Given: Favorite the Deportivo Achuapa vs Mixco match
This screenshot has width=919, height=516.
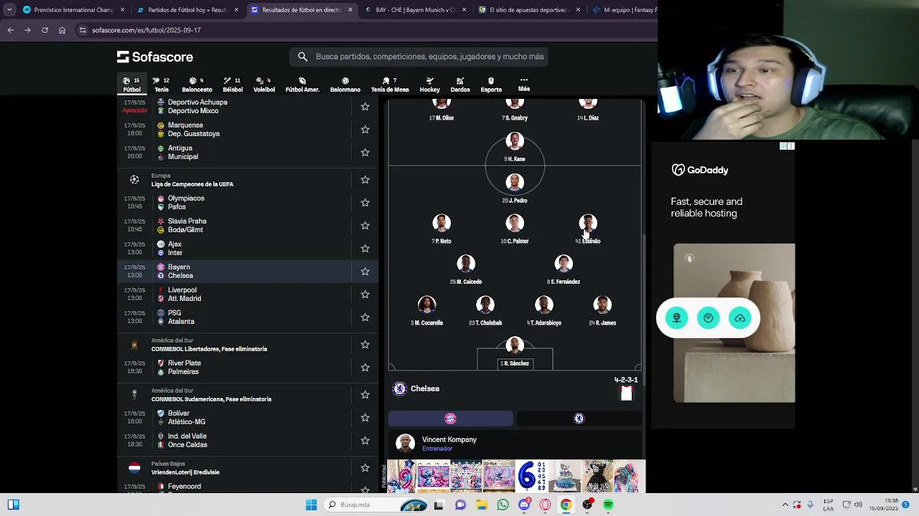Looking at the screenshot, I should point(365,107).
